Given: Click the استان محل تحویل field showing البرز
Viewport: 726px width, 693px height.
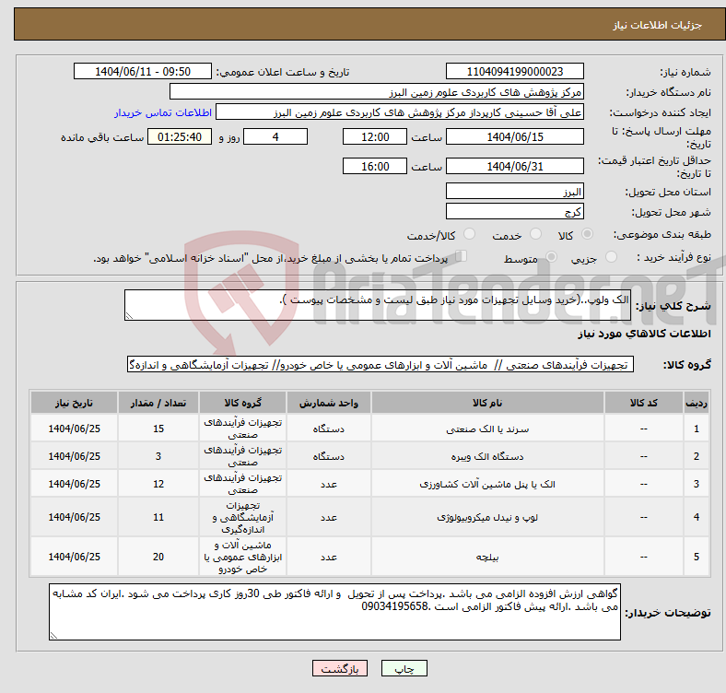Looking at the screenshot, I should [515, 192].
